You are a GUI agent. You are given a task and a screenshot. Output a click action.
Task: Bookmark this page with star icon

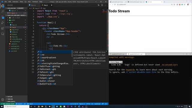(x=174, y=4)
